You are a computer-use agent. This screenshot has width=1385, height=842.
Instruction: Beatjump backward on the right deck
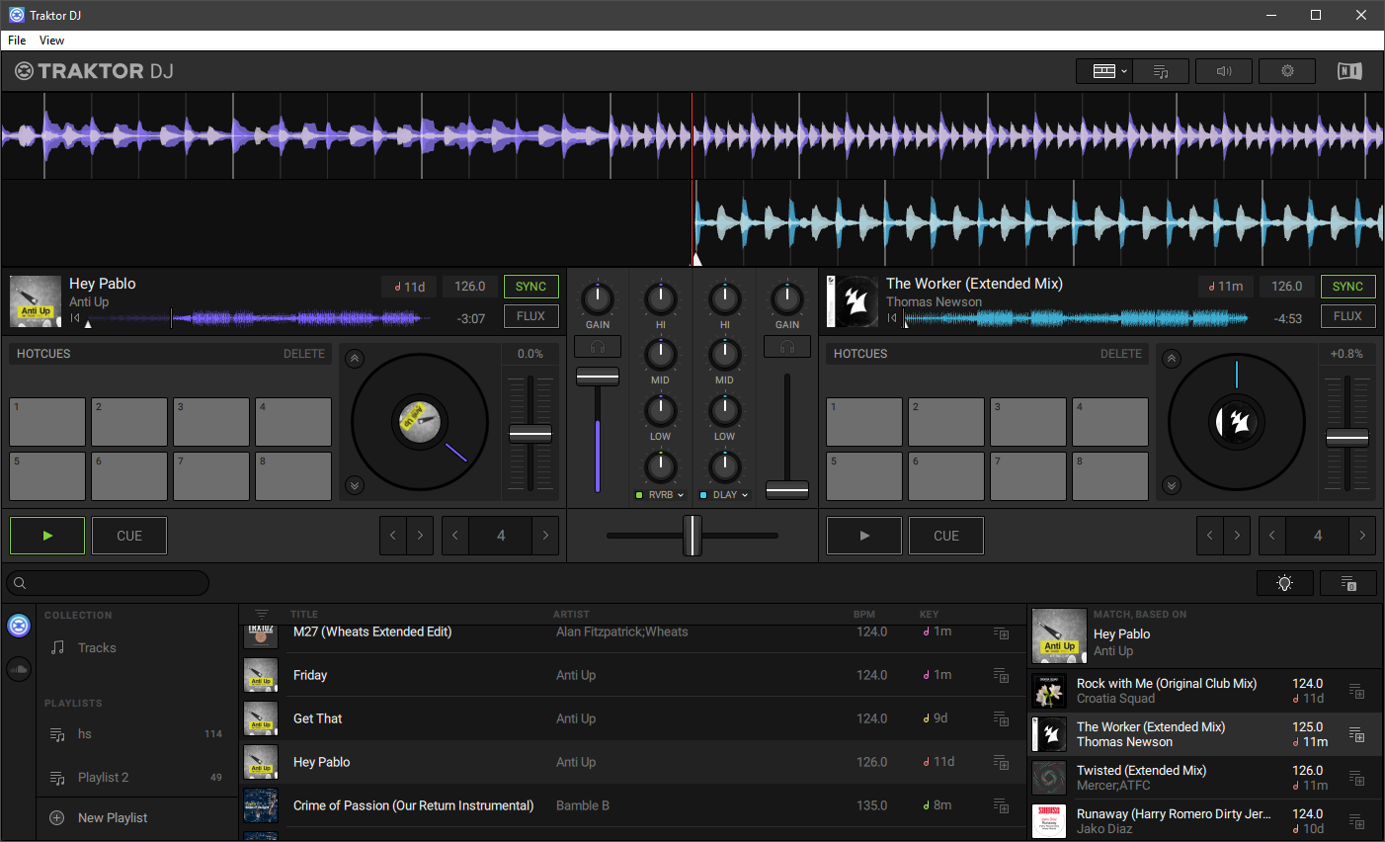[x=1210, y=536]
